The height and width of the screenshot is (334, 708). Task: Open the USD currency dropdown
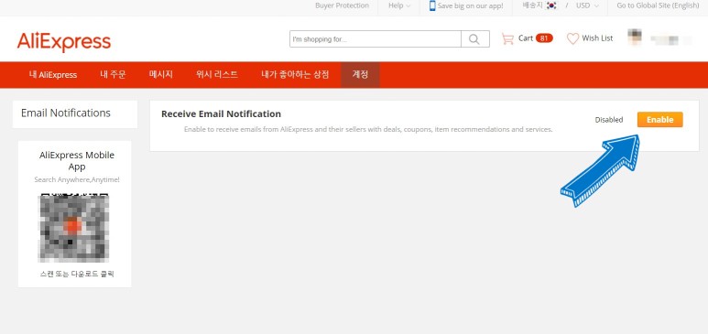pos(587,5)
